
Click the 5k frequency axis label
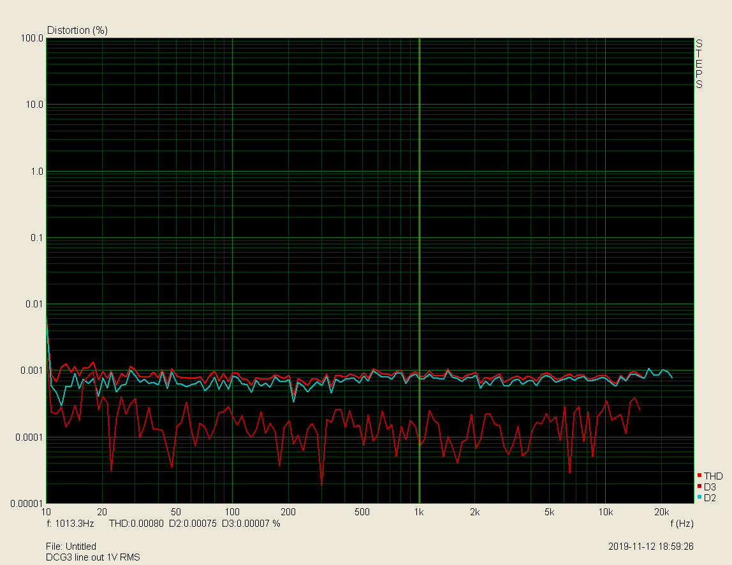pyautogui.click(x=550, y=512)
